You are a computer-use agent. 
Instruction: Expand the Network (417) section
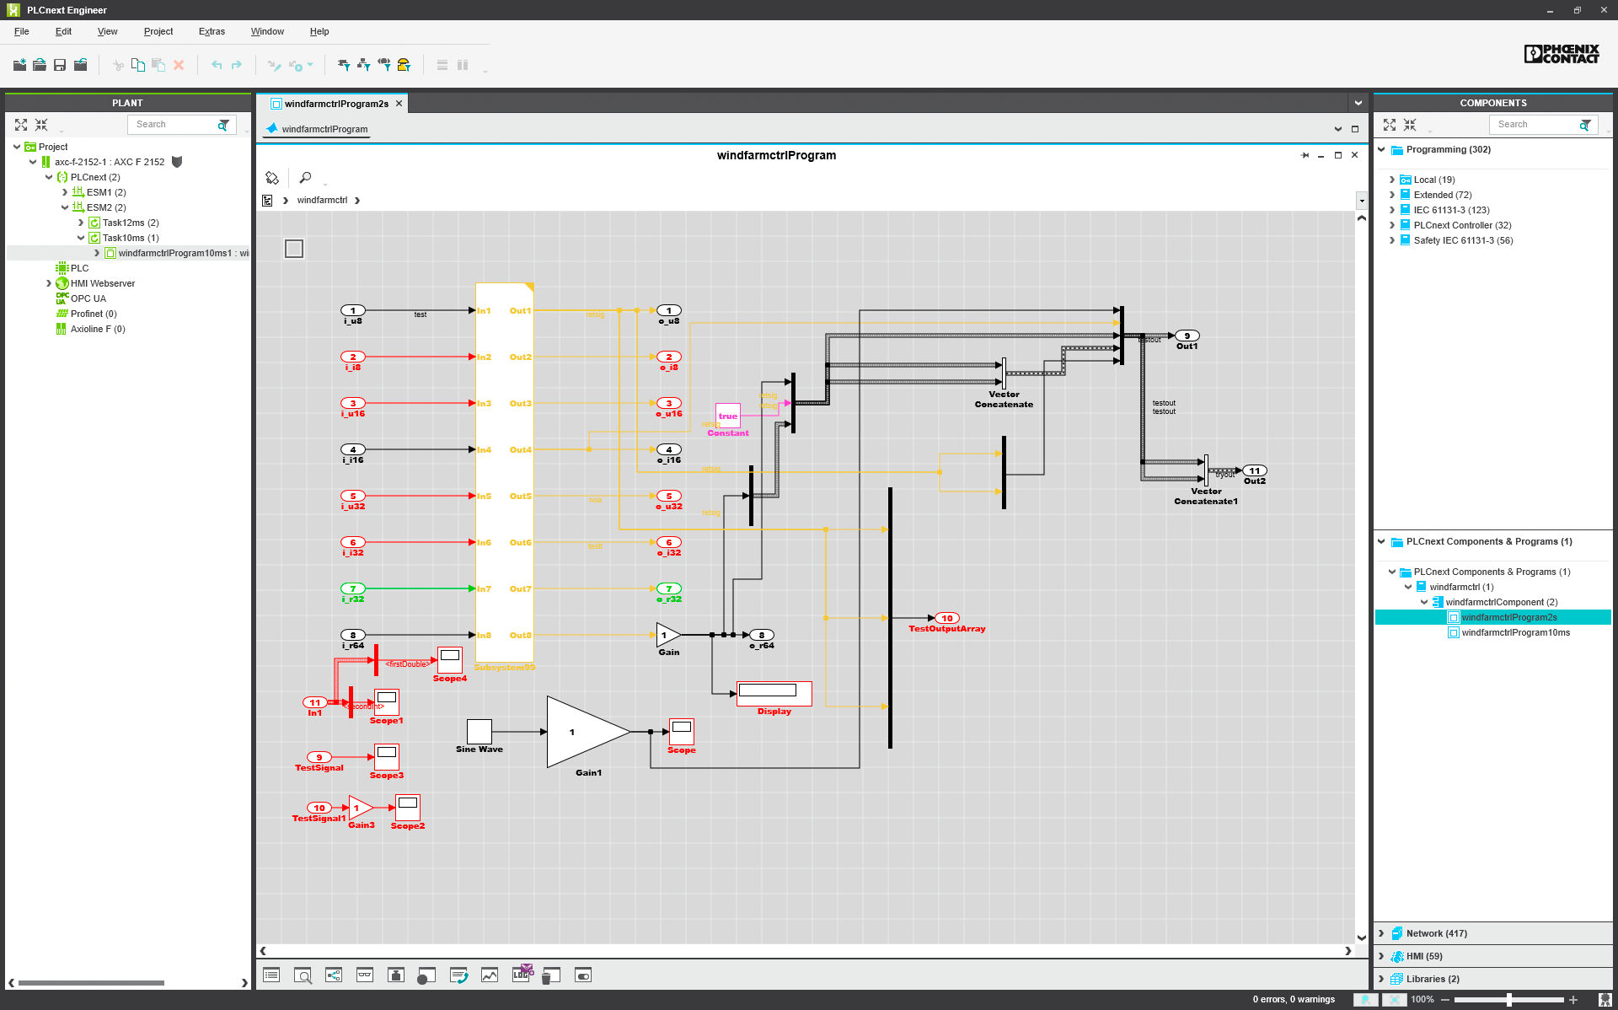click(1381, 933)
